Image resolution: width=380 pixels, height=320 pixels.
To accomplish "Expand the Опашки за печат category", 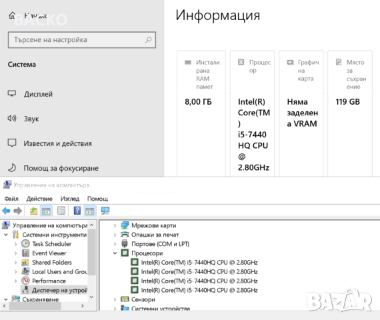I will (x=115, y=235).
